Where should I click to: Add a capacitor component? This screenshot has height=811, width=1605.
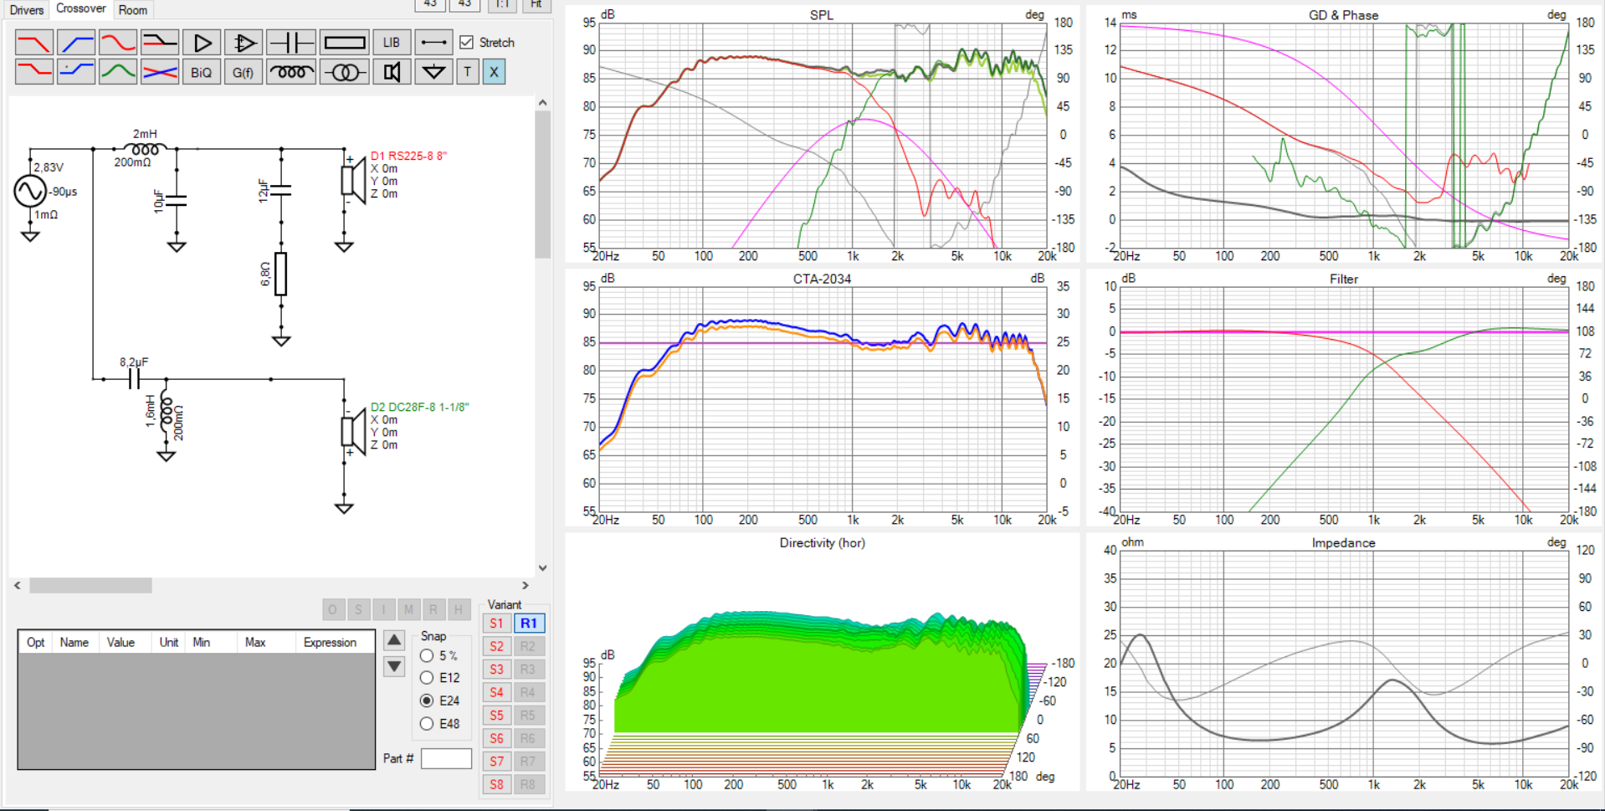coord(291,42)
